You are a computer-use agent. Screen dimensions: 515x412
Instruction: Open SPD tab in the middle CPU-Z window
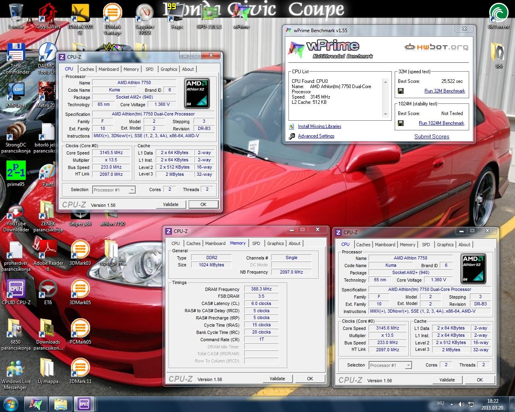pos(256,243)
